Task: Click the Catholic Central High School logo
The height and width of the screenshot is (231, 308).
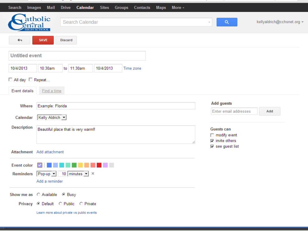Action: 29,22
